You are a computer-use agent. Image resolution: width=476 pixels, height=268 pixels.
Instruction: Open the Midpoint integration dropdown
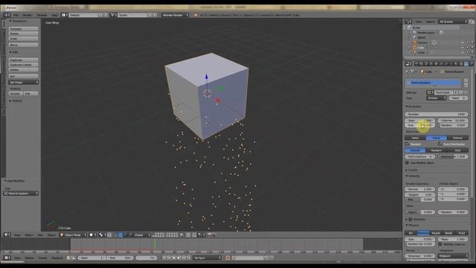[x=453, y=256]
